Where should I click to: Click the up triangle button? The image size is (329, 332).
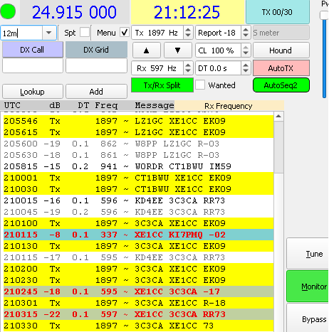click(147, 50)
